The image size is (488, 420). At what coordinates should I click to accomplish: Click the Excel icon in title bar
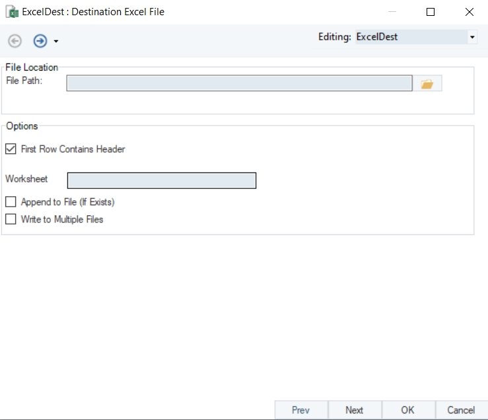[11, 12]
